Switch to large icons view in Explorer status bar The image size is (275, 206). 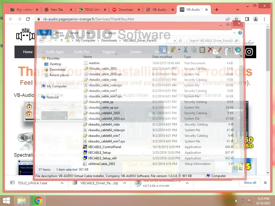(x=241, y=169)
